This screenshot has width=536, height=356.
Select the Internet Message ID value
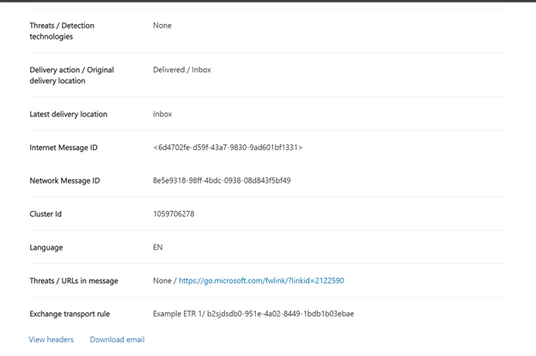(228, 148)
